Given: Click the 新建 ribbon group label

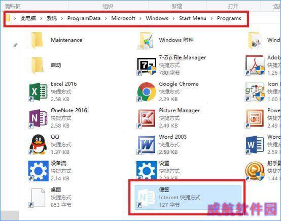Looking at the screenshot, I should [x=177, y=7].
